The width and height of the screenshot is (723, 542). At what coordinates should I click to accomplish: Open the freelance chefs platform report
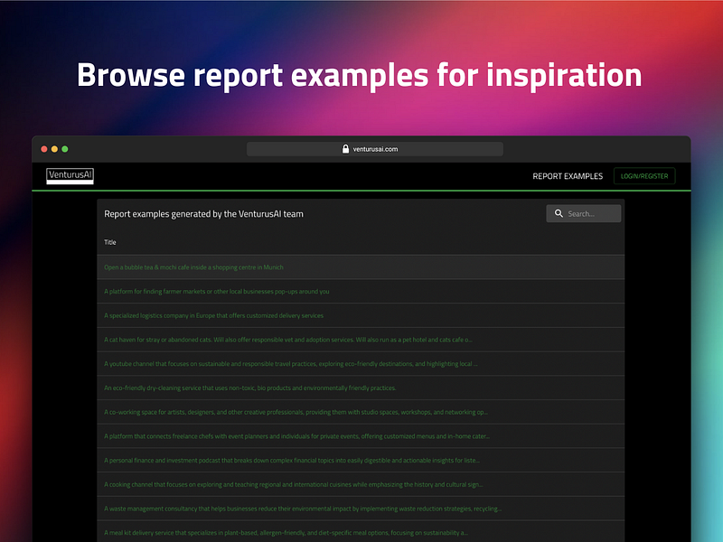[x=296, y=436]
